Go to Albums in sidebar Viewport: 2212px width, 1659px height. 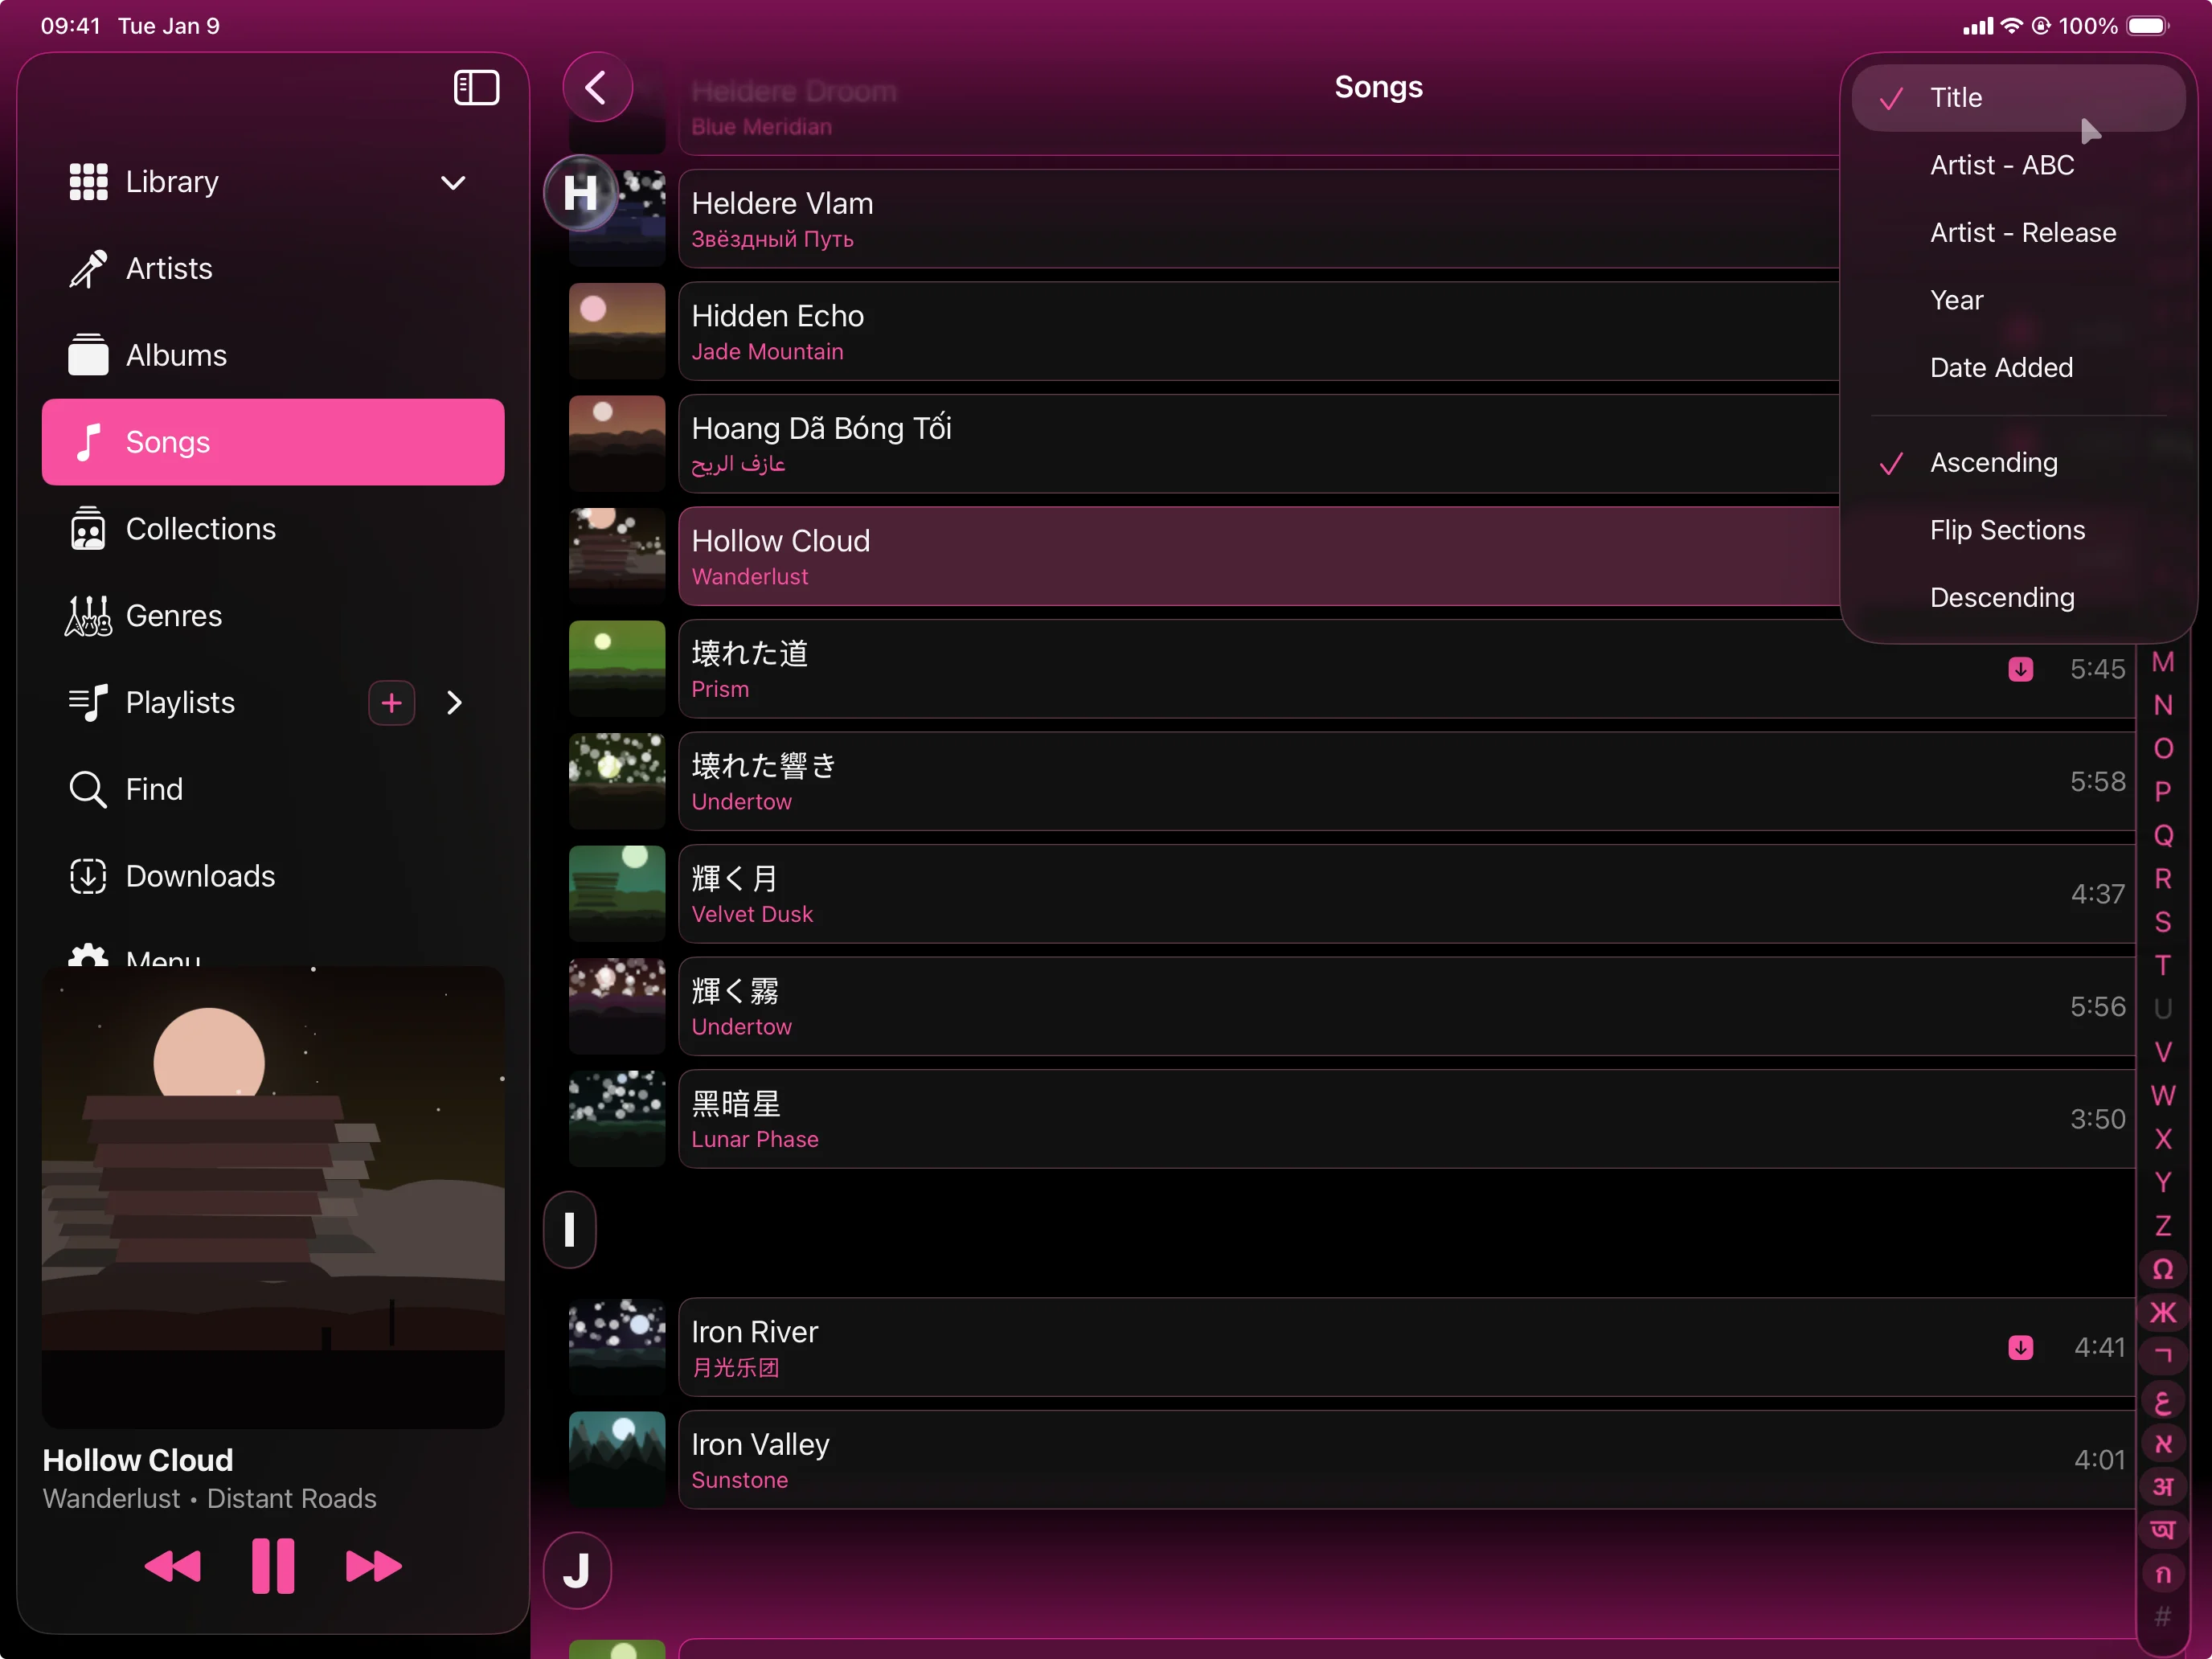176,355
